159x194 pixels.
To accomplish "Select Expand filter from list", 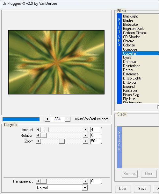I will (141, 87).
